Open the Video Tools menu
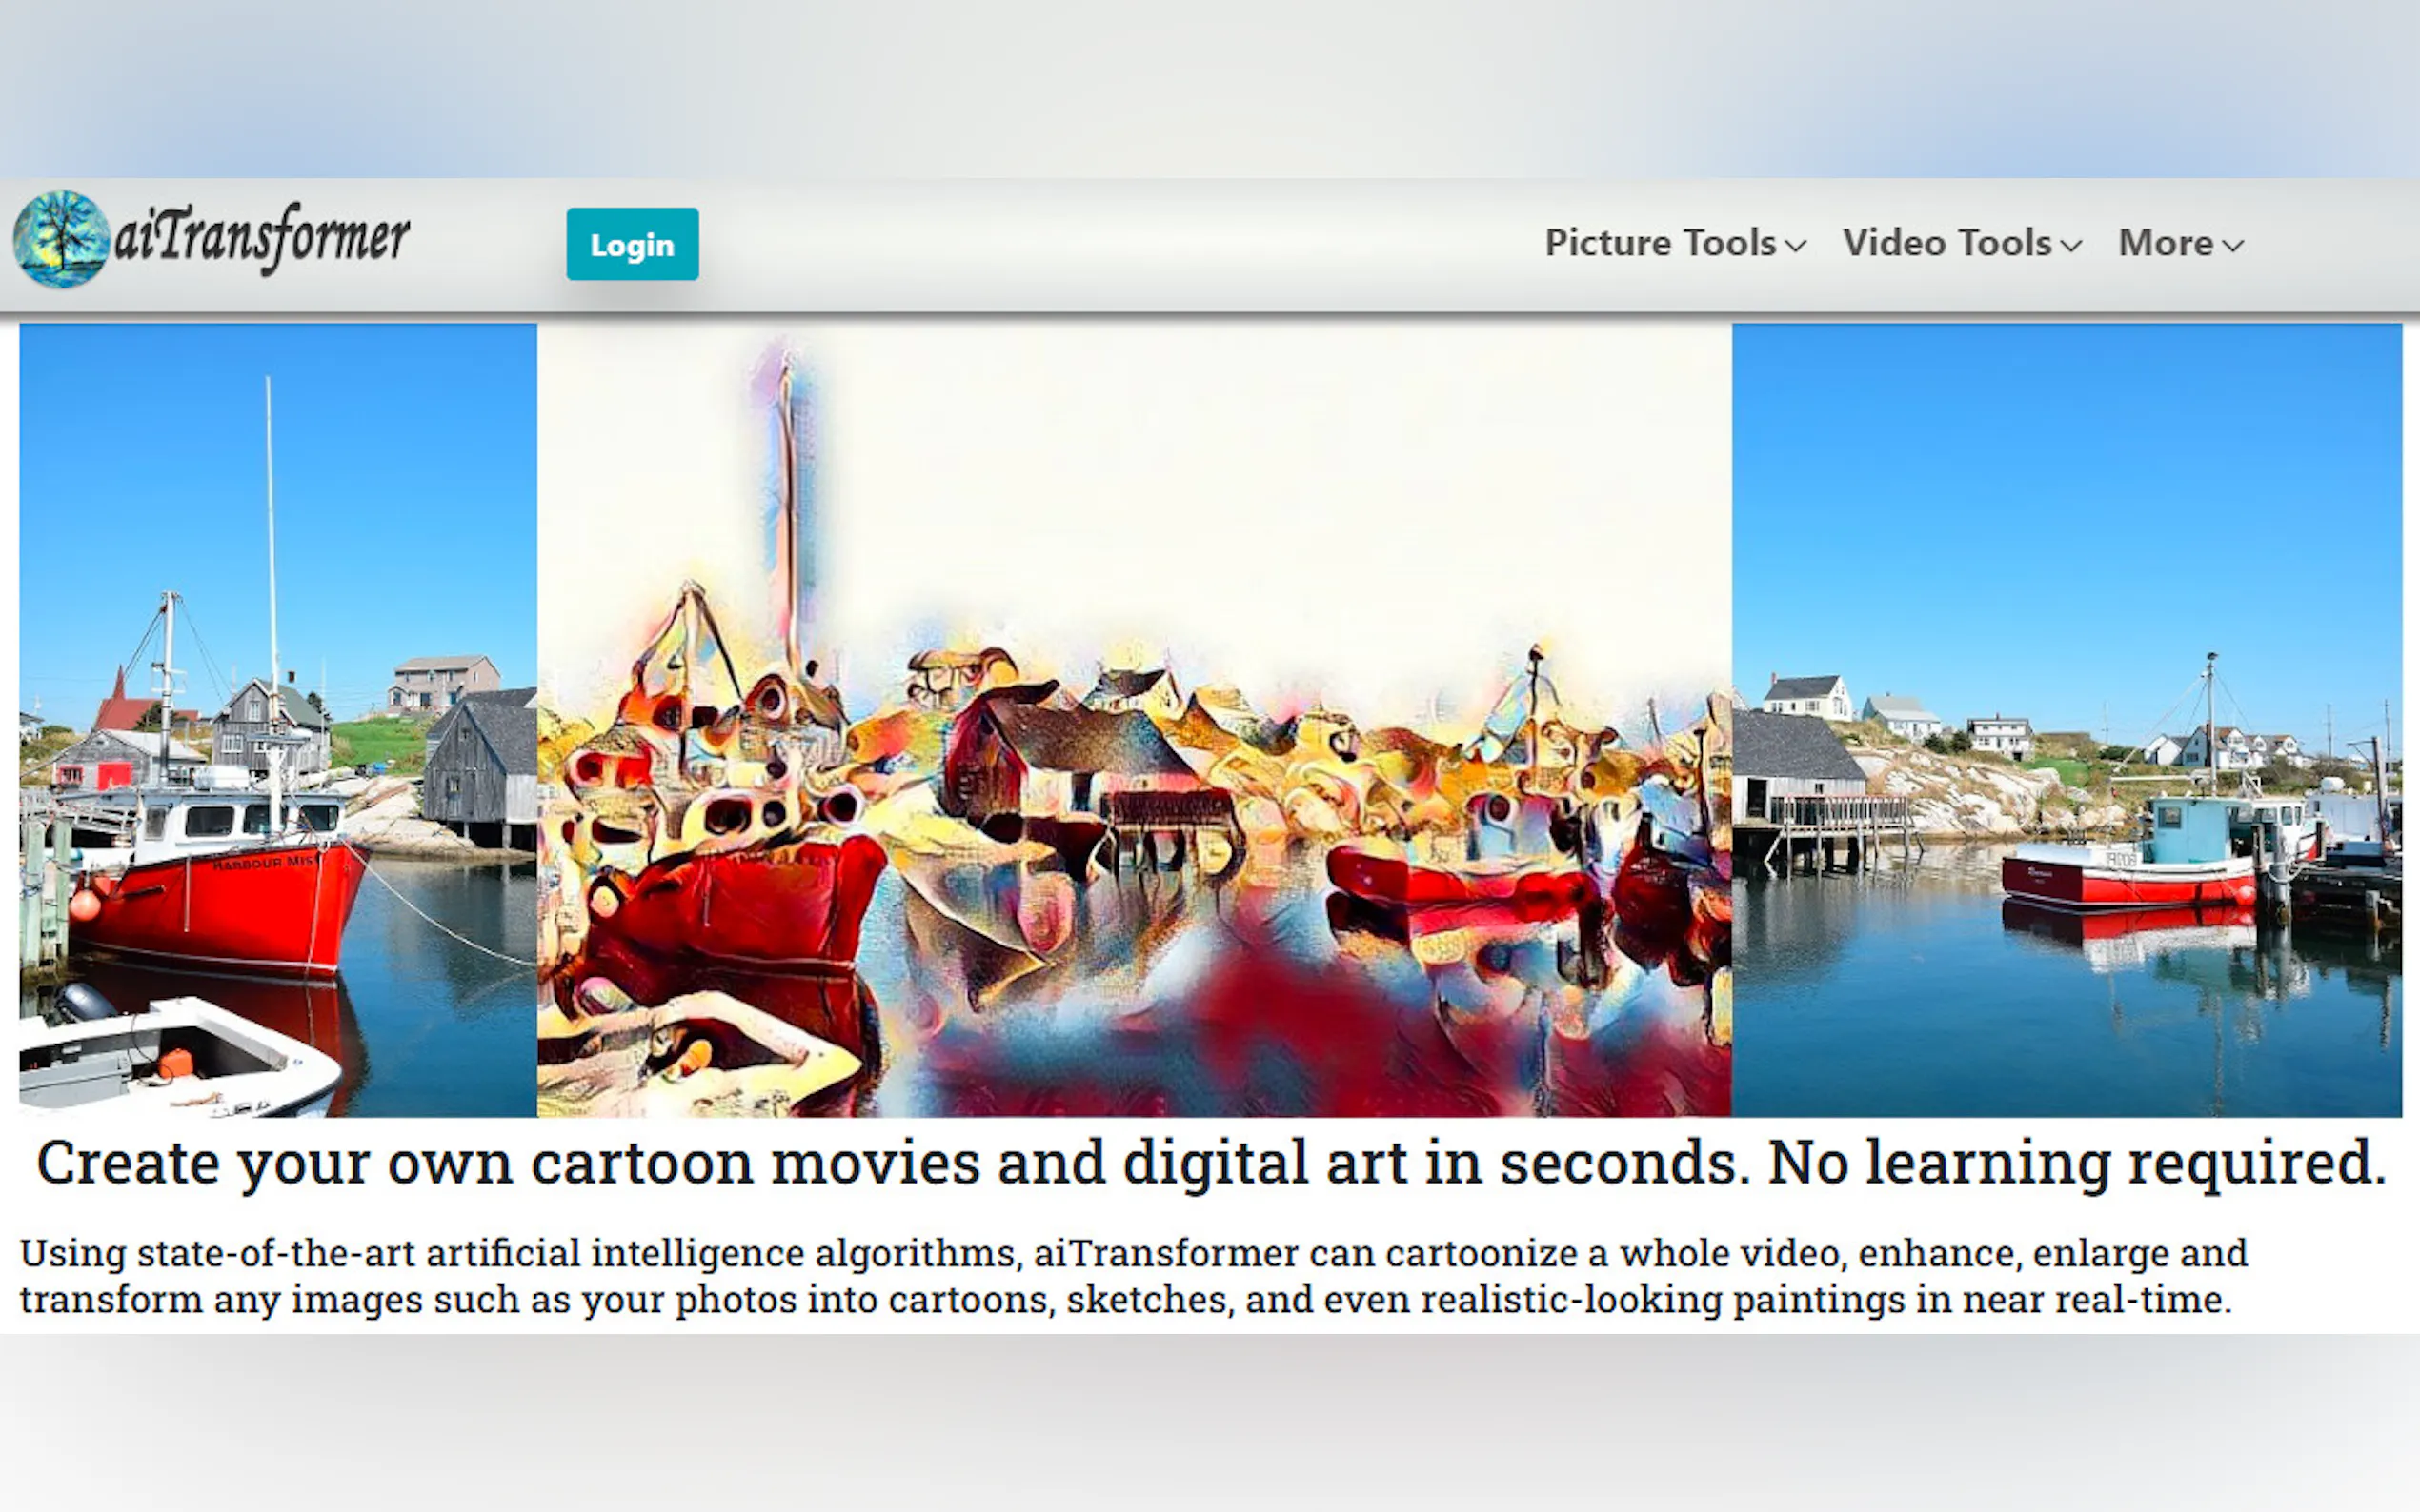This screenshot has width=2420, height=1512. point(1946,243)
